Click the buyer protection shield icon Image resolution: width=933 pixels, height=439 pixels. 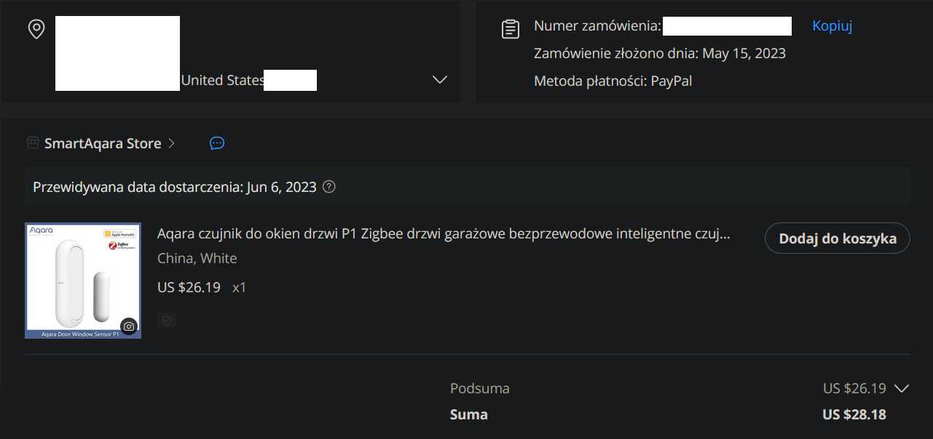coord(167,320)
